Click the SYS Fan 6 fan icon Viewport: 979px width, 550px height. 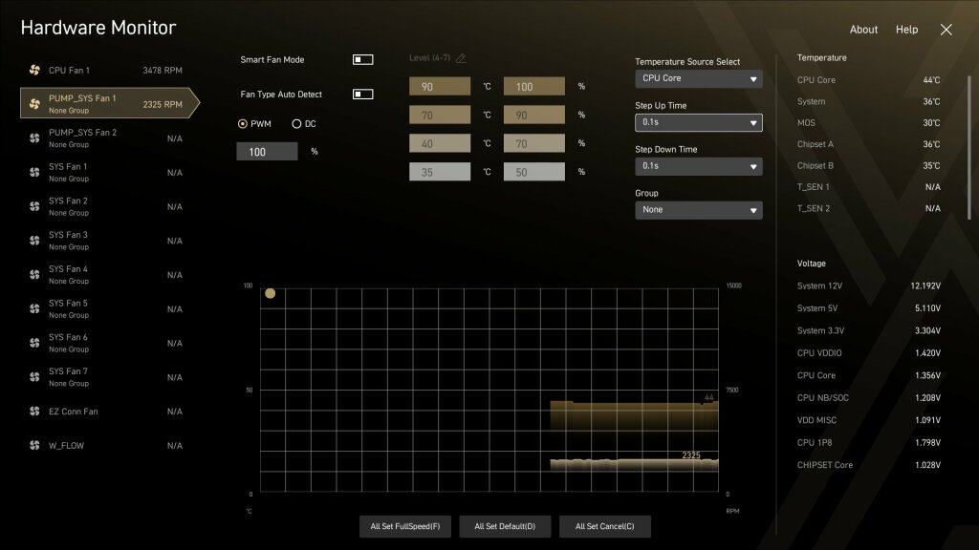click(x=34, y=343)
